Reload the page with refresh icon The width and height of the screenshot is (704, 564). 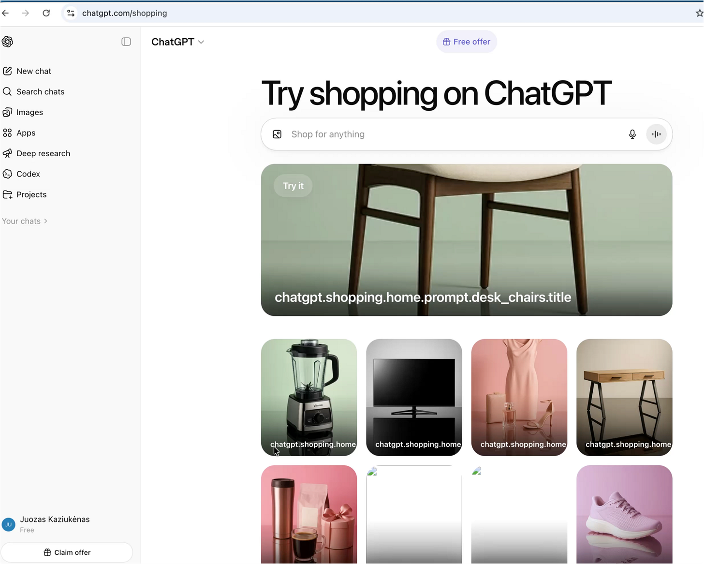pyautogui.click(x=46, y=13)
